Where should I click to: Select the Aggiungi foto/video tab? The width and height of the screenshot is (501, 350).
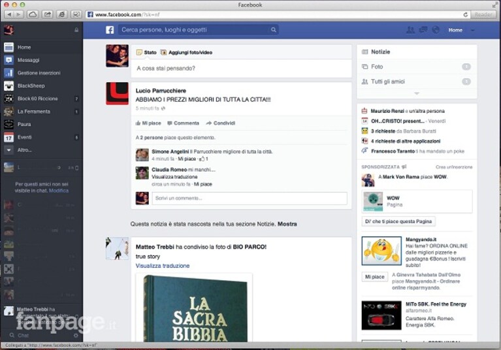pyautogui.click(x=186, y=52)
